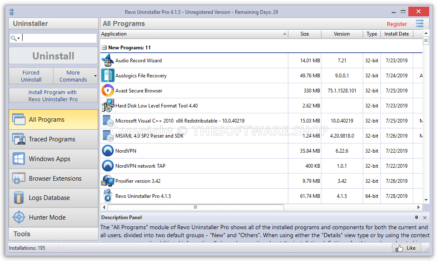Click the 64-bit type cell
Screen dimensions: 438x261
coord(372,196)
